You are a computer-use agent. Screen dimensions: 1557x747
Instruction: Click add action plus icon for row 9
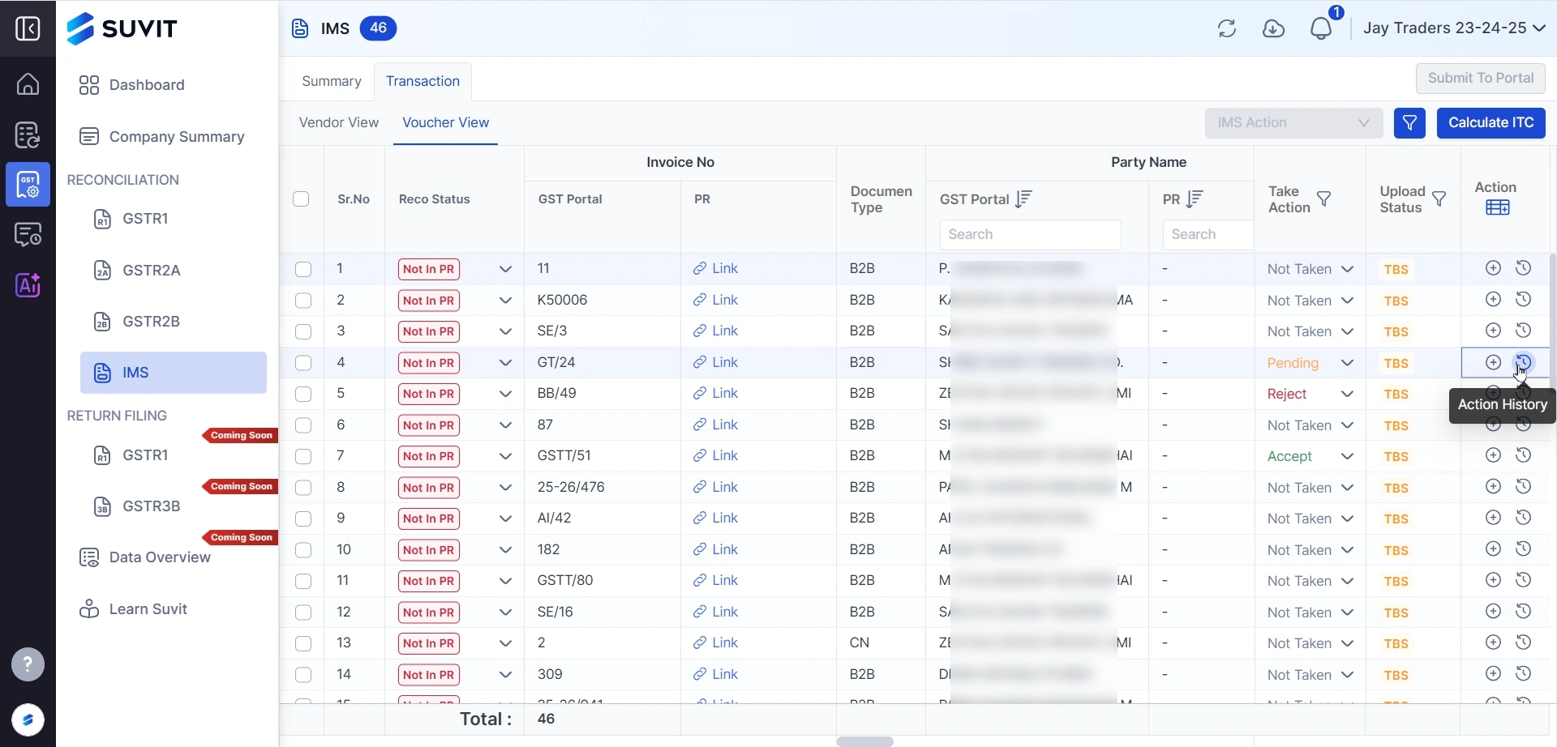point(1493,518)
